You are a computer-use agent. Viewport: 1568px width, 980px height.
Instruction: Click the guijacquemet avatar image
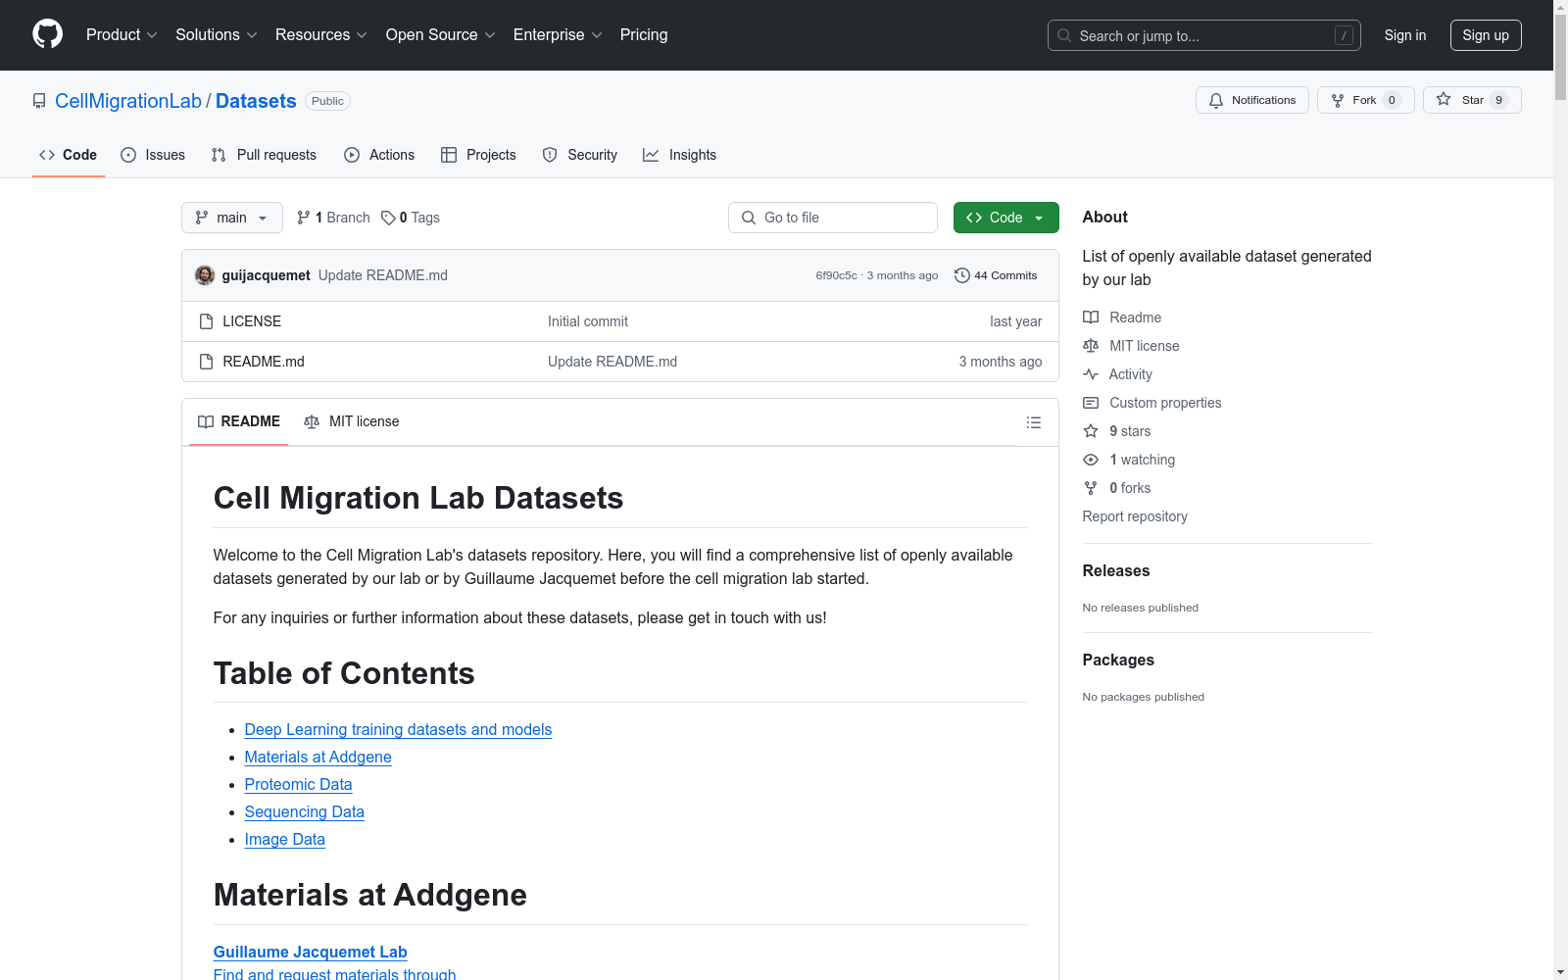coord(205,275)
